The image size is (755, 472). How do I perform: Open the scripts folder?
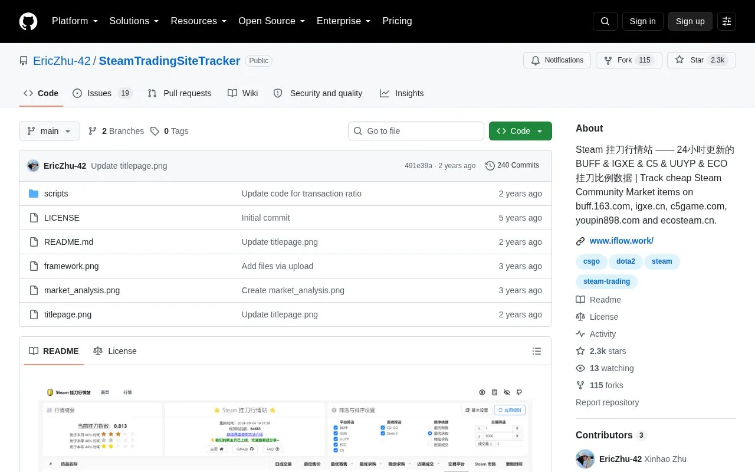[56, 194]
